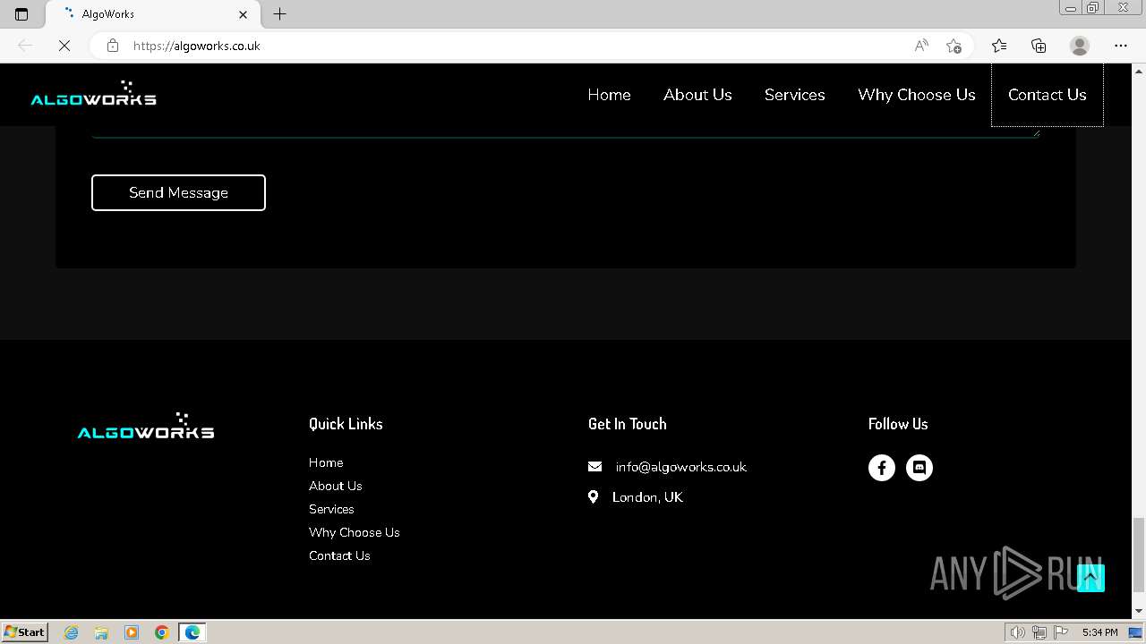The image size is (1146, 644).
Task: Click the Get In Touch heading
Action: click(x=627, y=424)
